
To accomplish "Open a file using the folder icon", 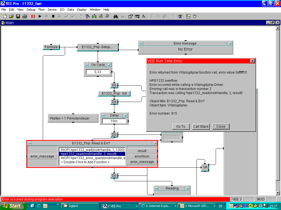I will point(11,16).
